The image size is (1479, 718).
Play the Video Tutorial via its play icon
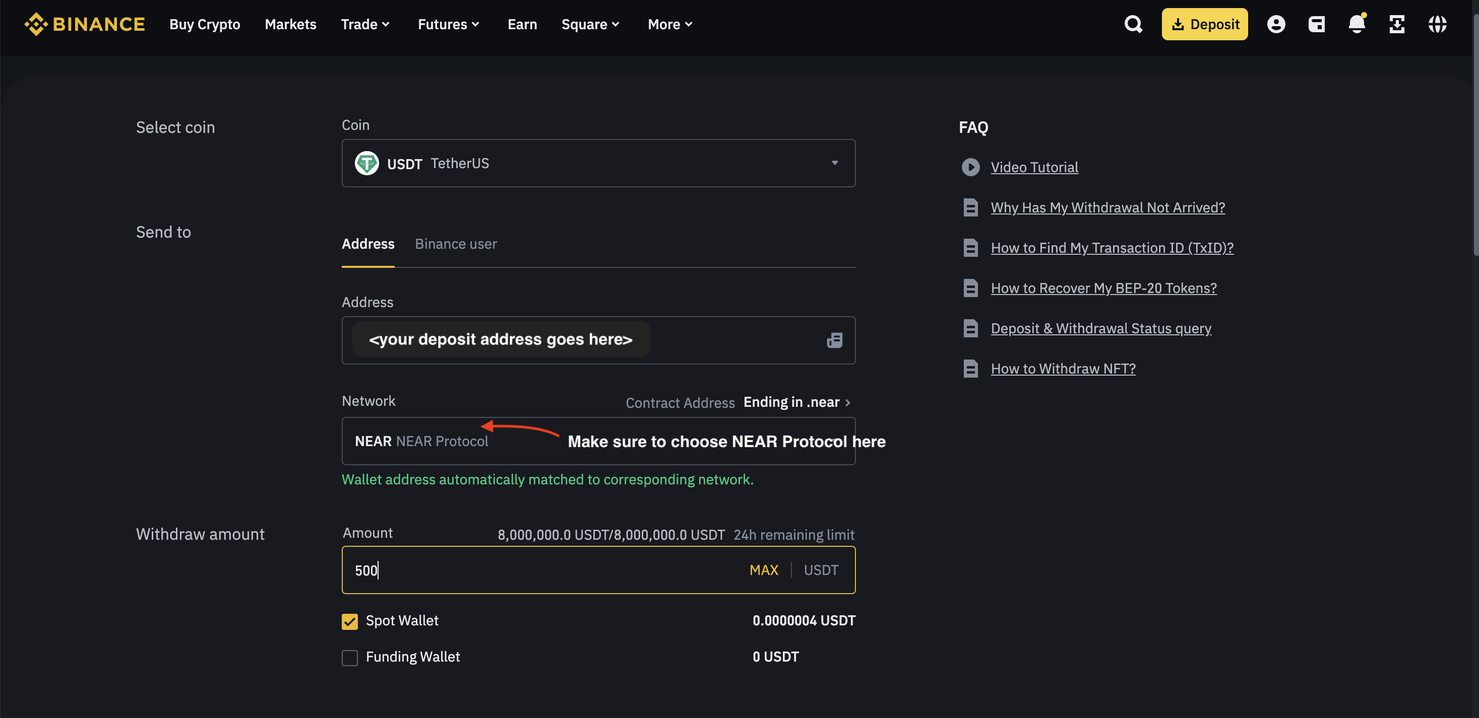[x=970, y=167]
